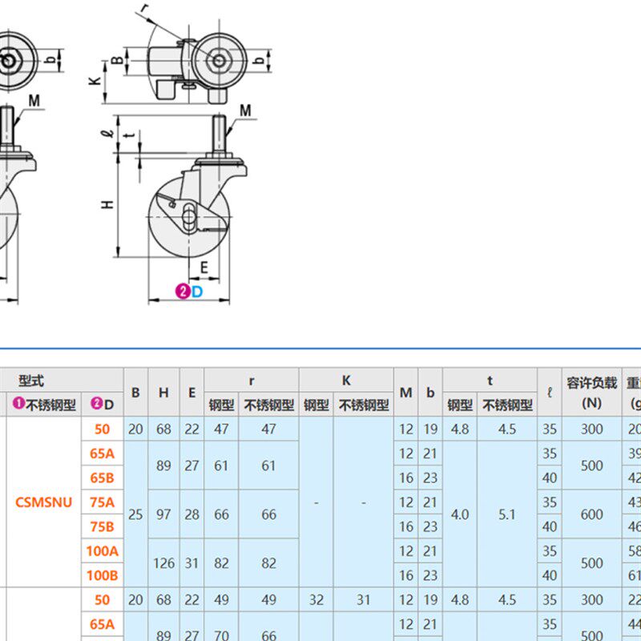
Task: Click the r steel value 82
Action: click(221, 563)
